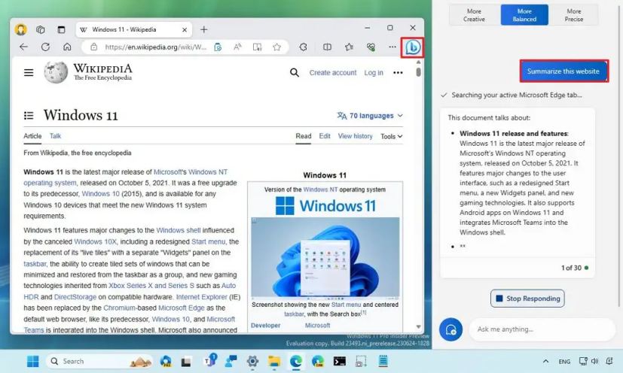Click the Wikipedia logo
This screenshot has width=623, height=373.
[88, 72]
